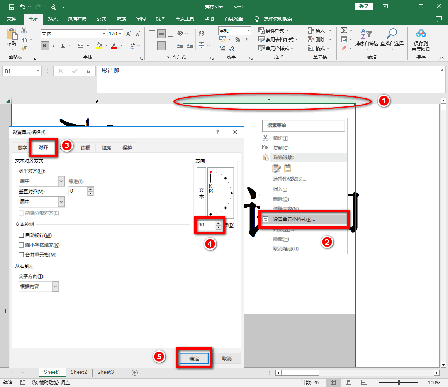Expand the Name Box dropdown for B1
The width and height of the screenshot is (448, 387).
(37, 71)
